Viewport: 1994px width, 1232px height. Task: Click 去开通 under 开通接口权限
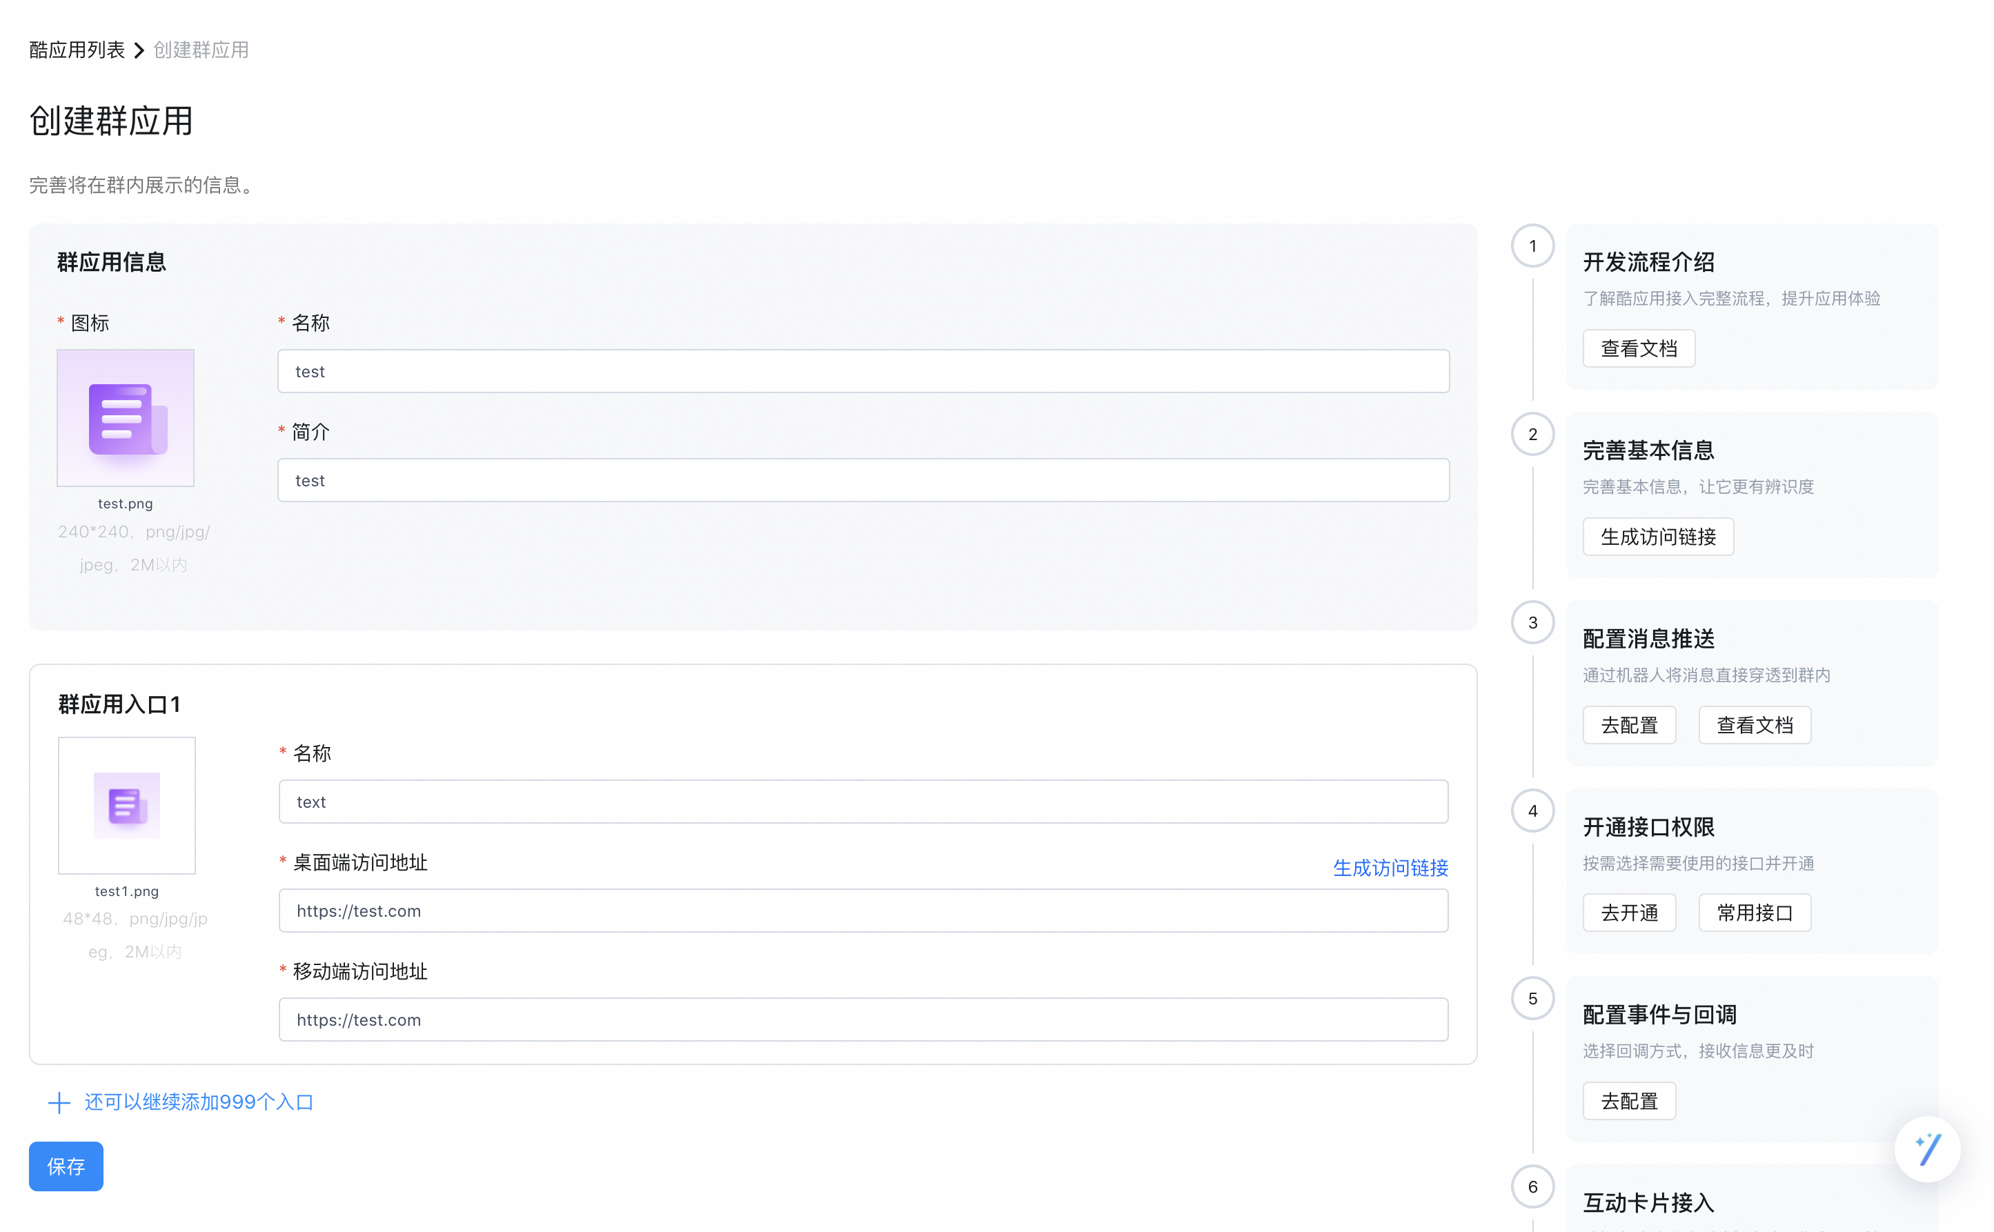(1629, 913)
